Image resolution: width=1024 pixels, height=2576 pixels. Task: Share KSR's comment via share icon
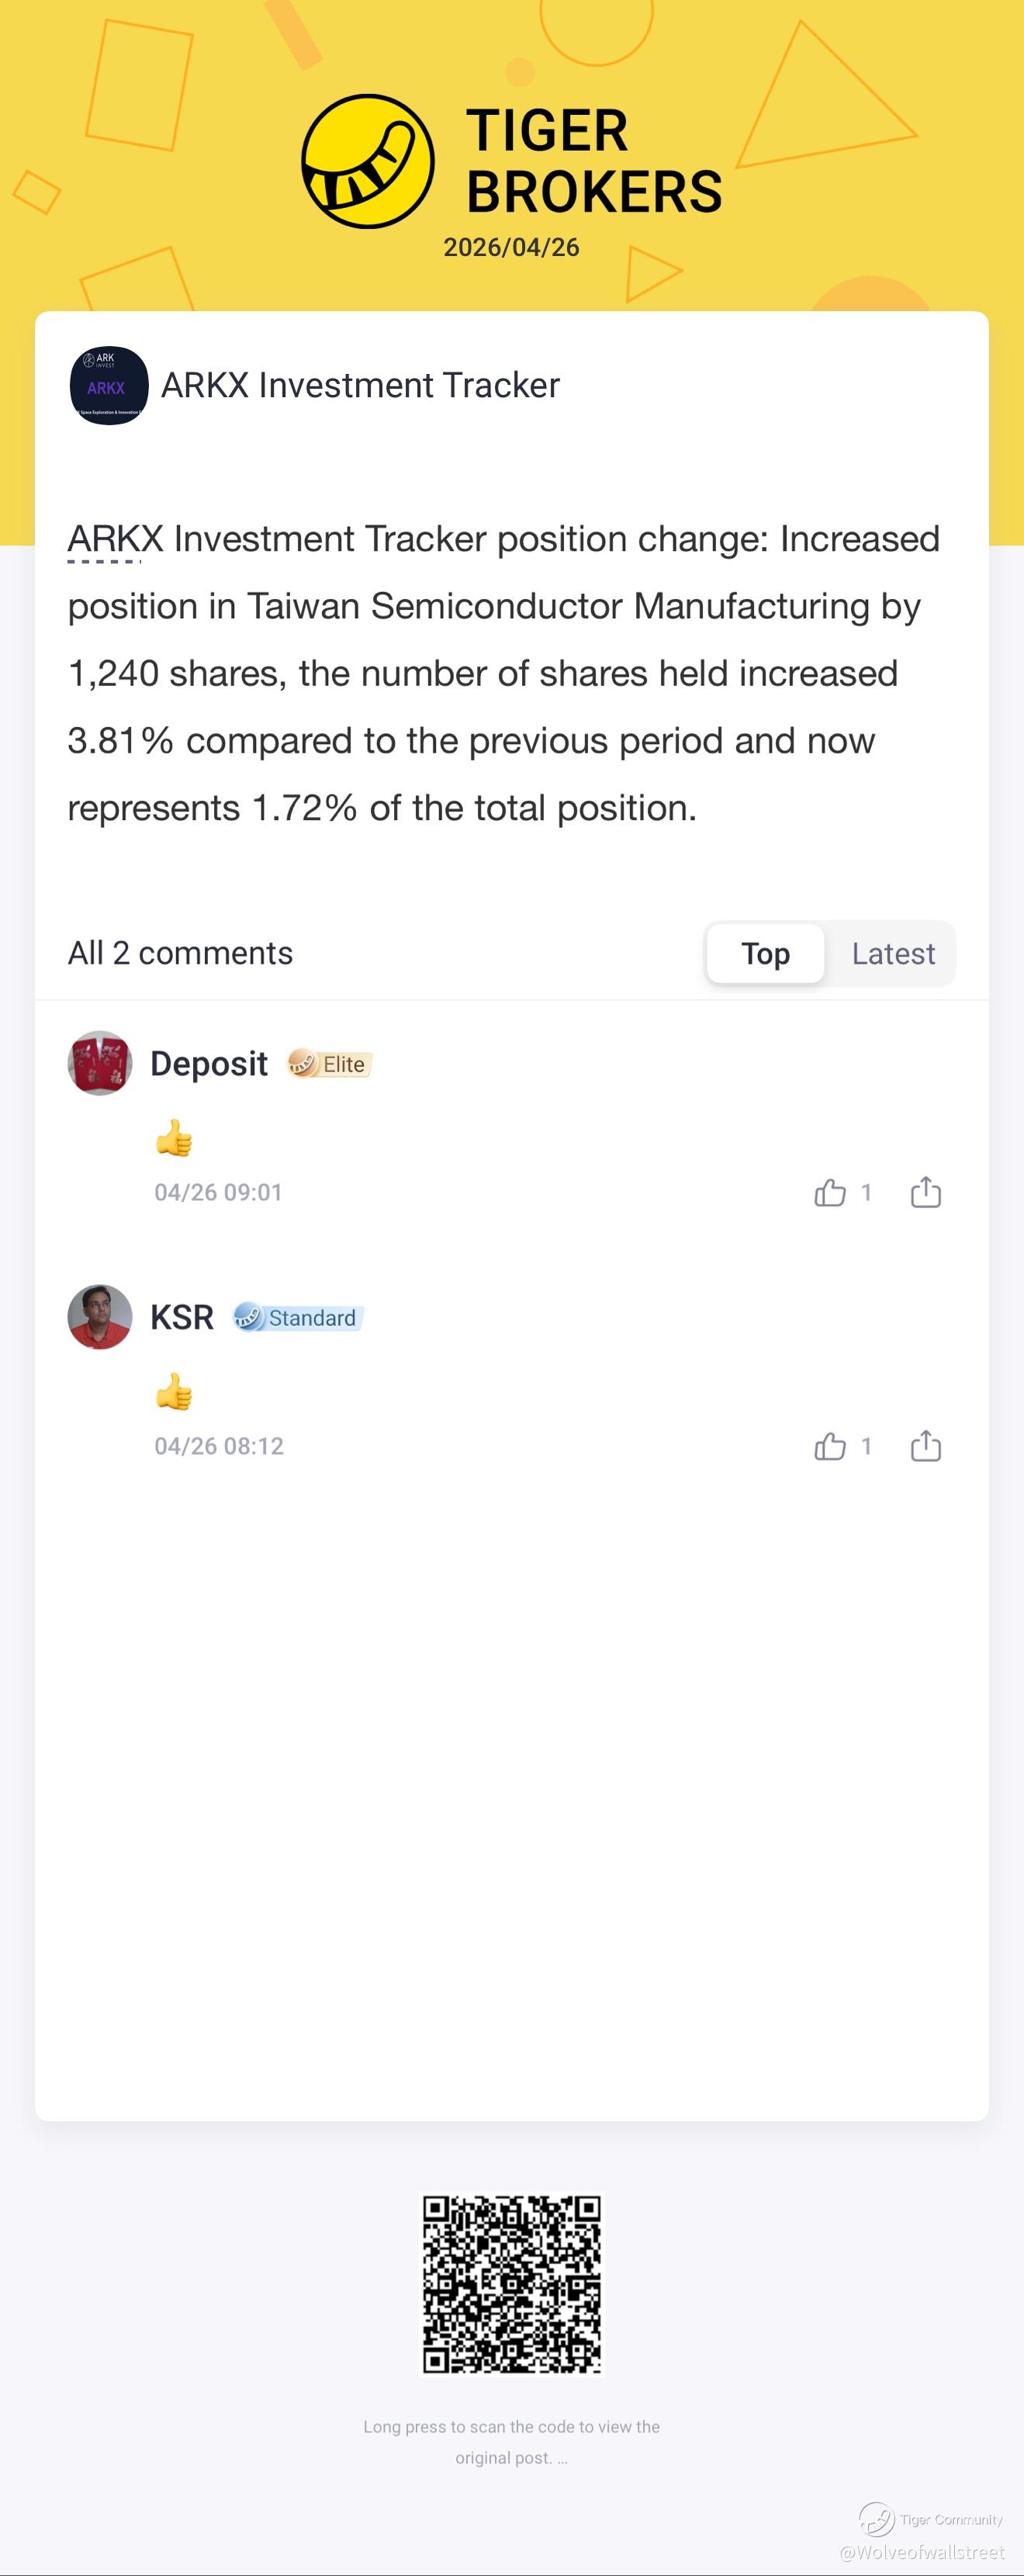pos(925,1446)
